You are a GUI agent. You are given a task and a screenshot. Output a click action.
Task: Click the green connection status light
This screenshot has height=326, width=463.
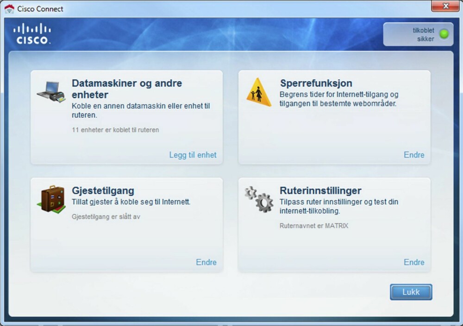444,34
